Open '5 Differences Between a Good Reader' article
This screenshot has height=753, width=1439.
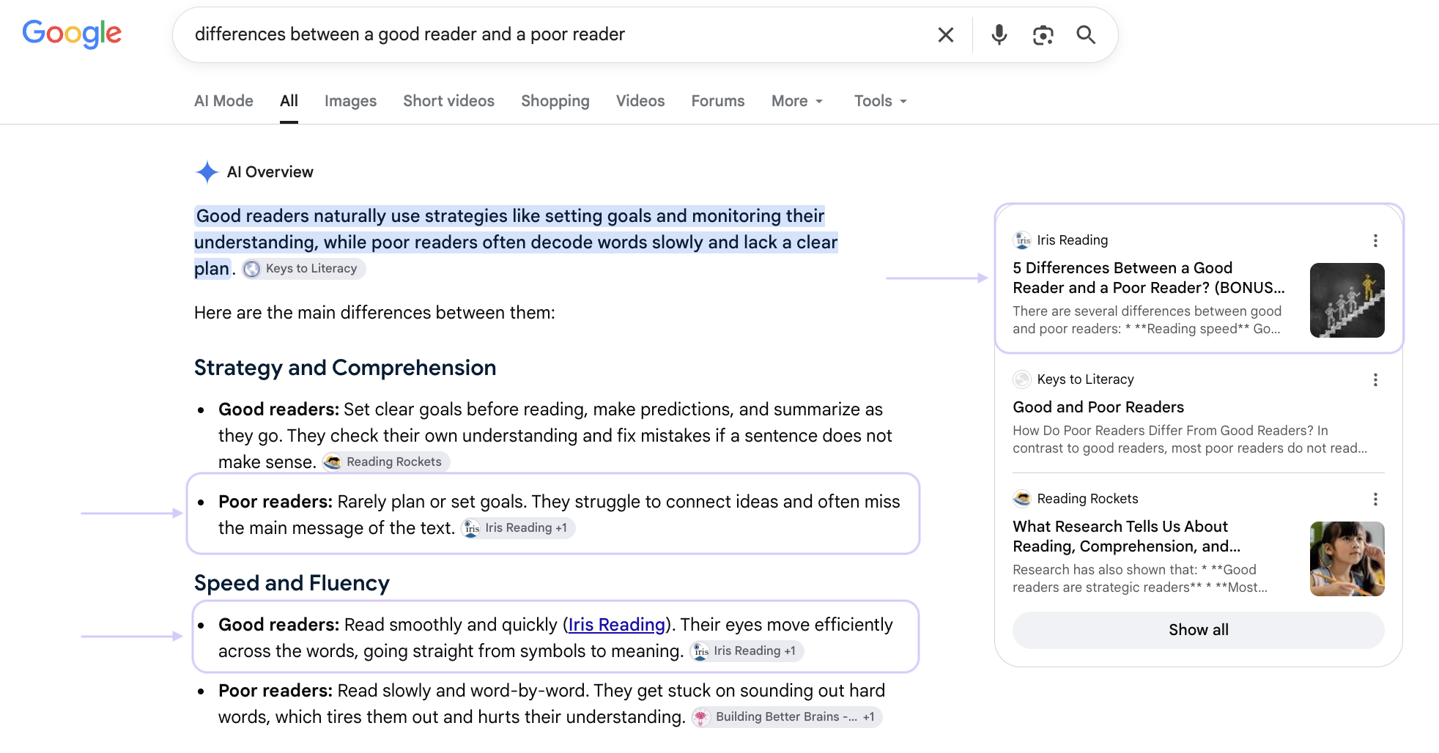click(x=1148, y=278)
